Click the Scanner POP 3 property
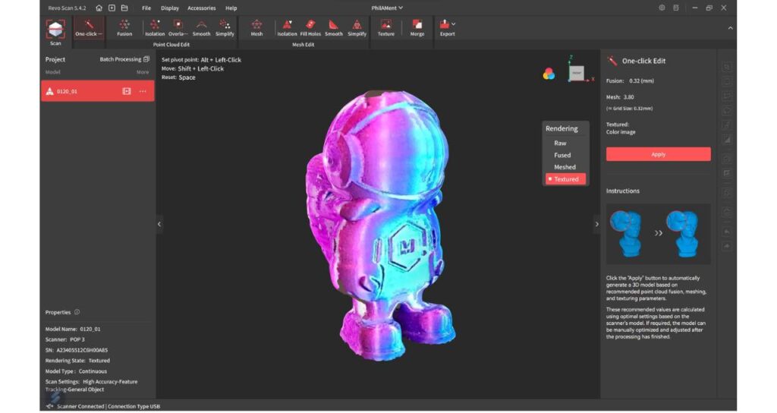The height and width of the screenshot is (413, 777). coord(65,339)
